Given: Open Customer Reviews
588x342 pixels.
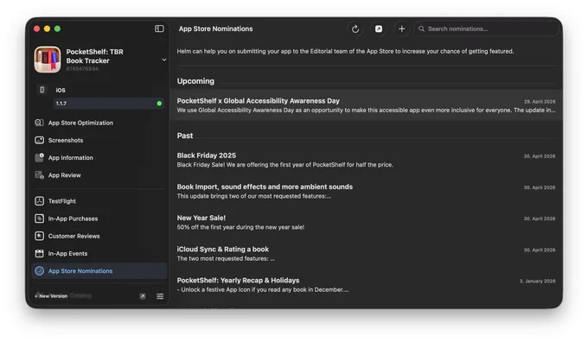Looking at the screenshot, I should [99, 236].
